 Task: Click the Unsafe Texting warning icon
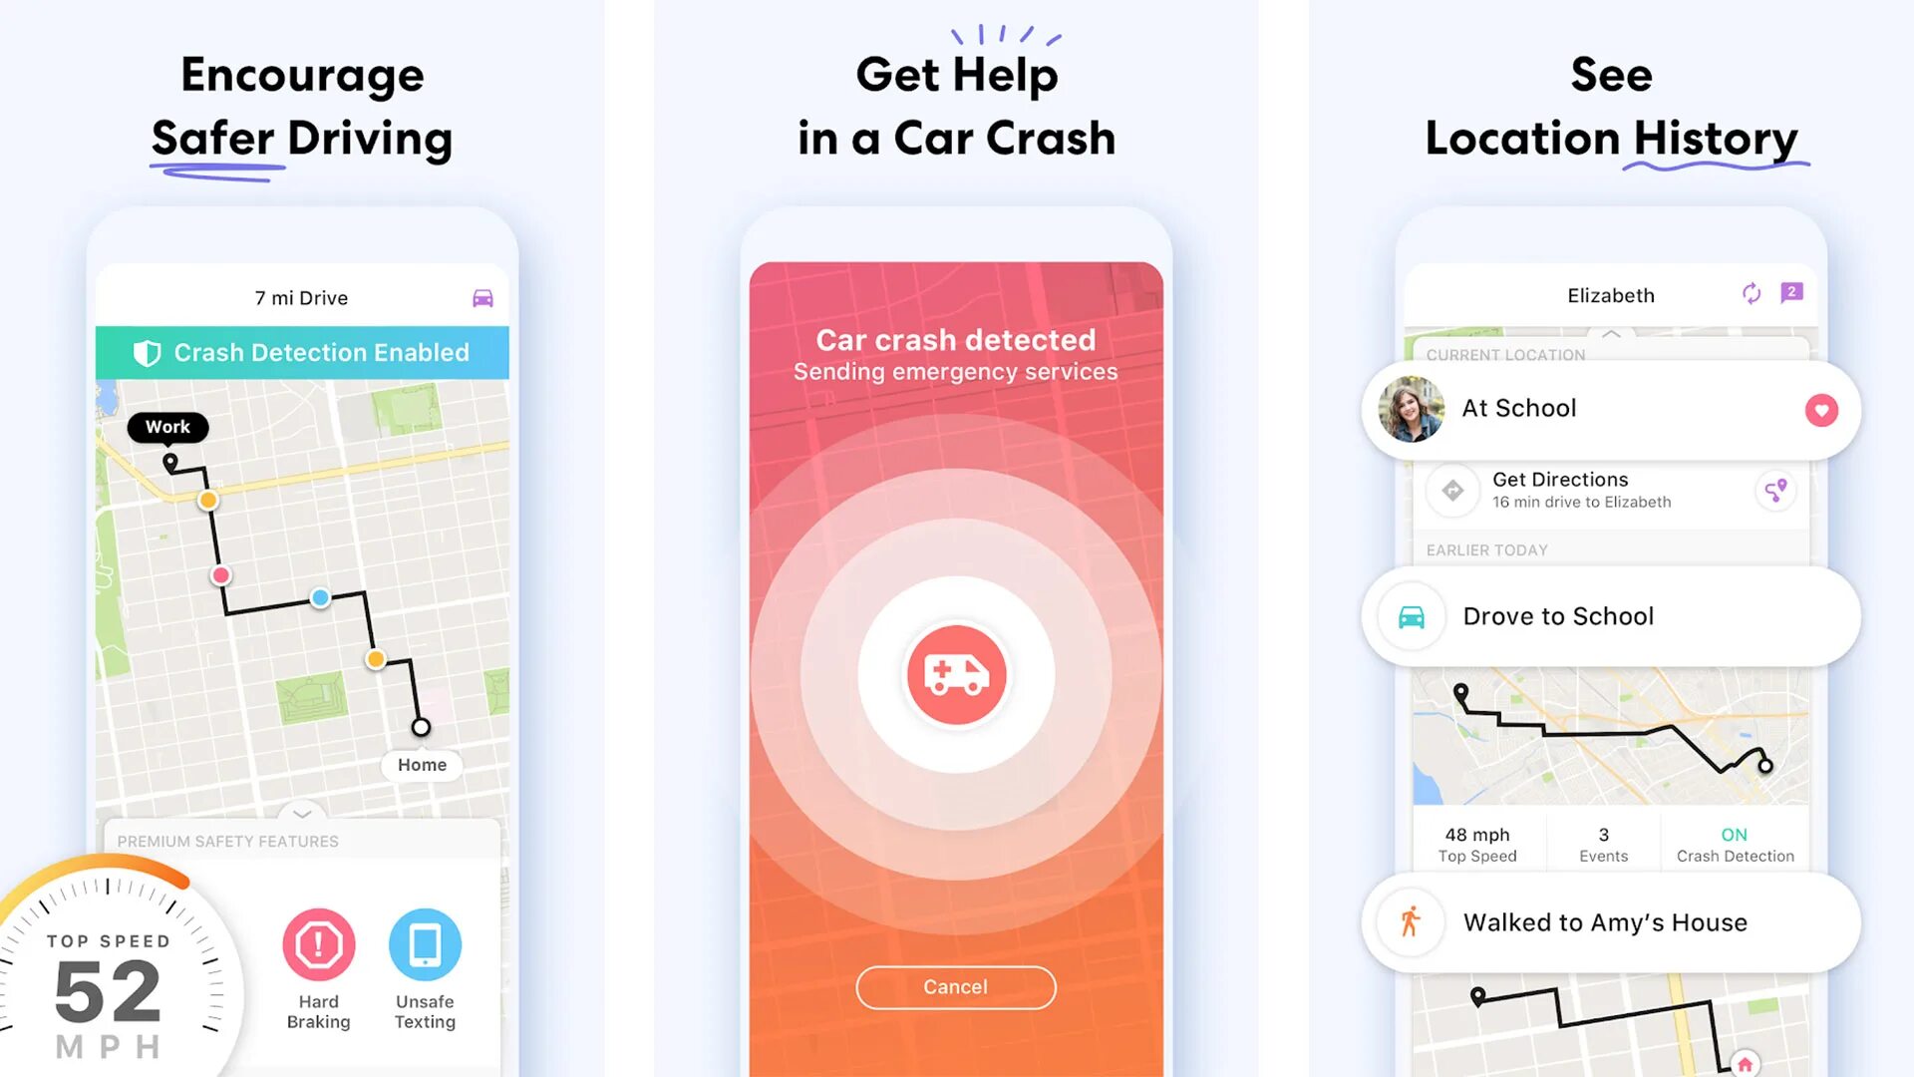pyautogui.click(x=422, y=944)
